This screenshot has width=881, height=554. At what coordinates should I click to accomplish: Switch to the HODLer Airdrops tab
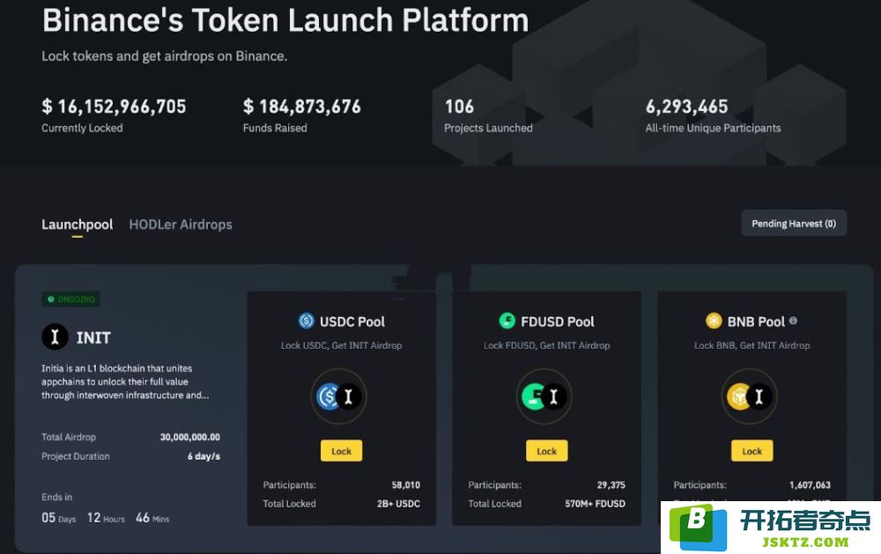pos(181,225)
